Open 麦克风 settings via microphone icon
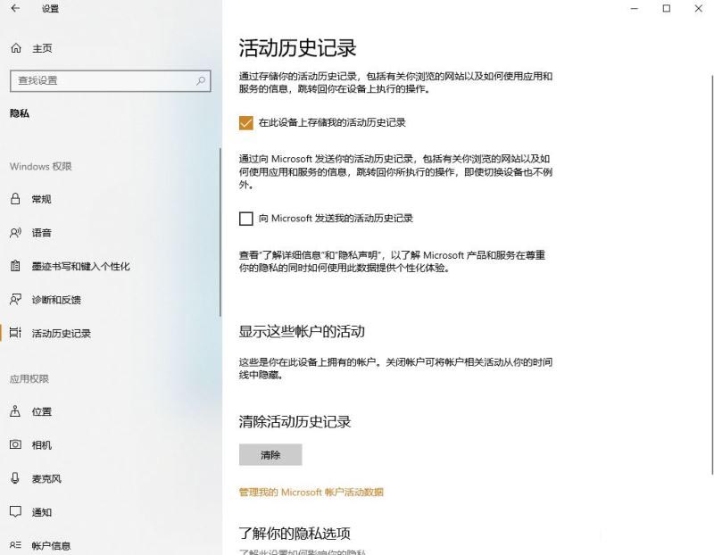This screenshot has width=714, height=555. pos(15,478)
